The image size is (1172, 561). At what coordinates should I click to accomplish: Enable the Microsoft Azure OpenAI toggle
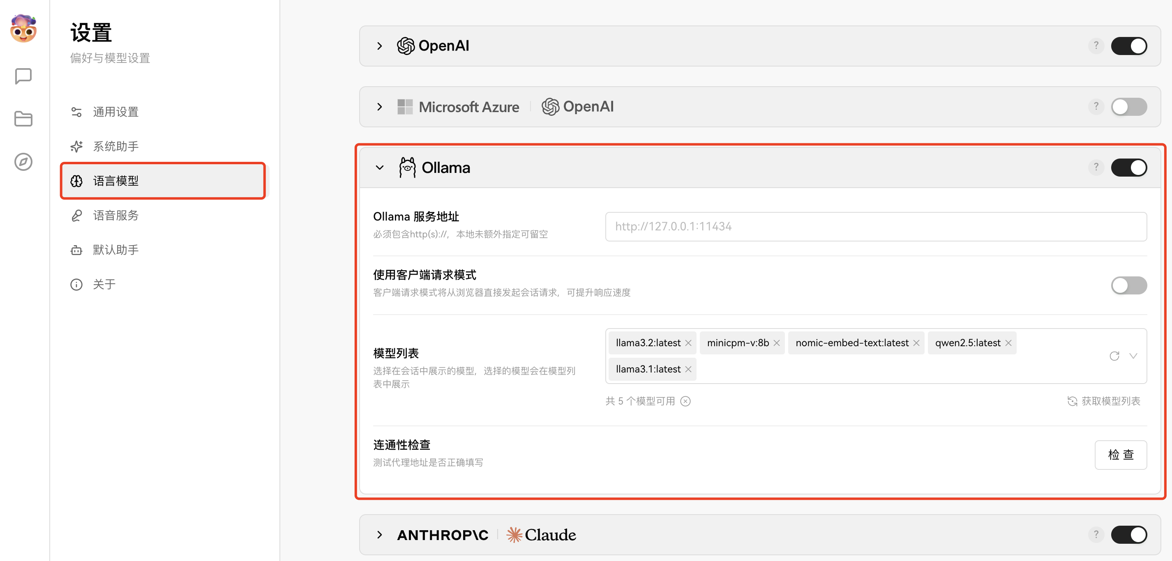[1129, 107]
